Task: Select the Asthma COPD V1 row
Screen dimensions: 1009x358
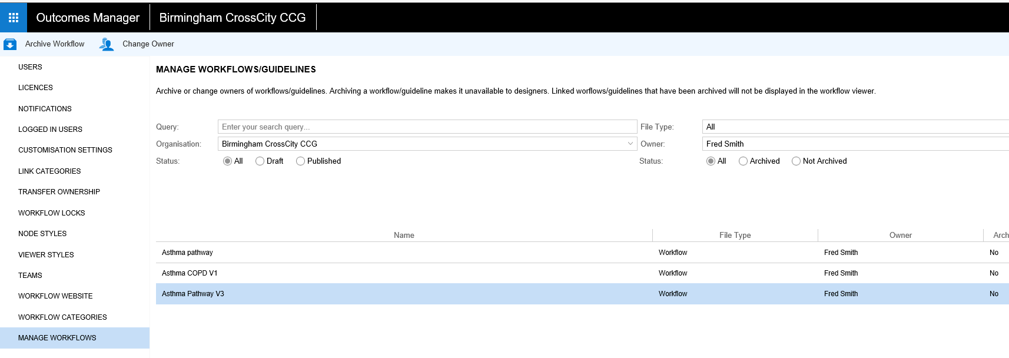Action: pyautogui.click(x=190, y=273)
